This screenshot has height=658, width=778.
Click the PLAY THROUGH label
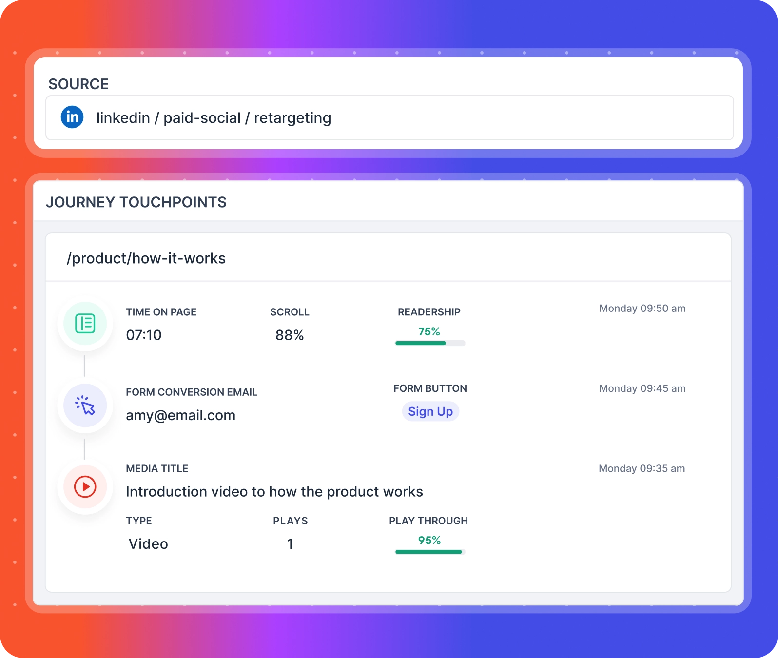tap(428, 521)
